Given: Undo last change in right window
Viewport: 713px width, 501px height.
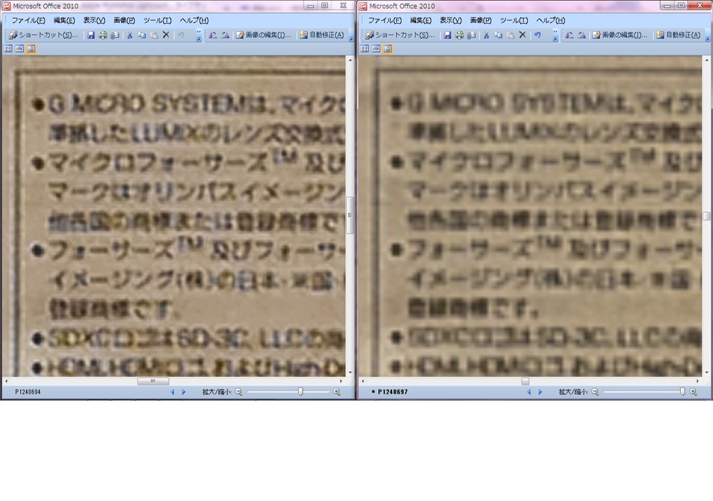Looking at the screenshot, I should tap(538, 35).
